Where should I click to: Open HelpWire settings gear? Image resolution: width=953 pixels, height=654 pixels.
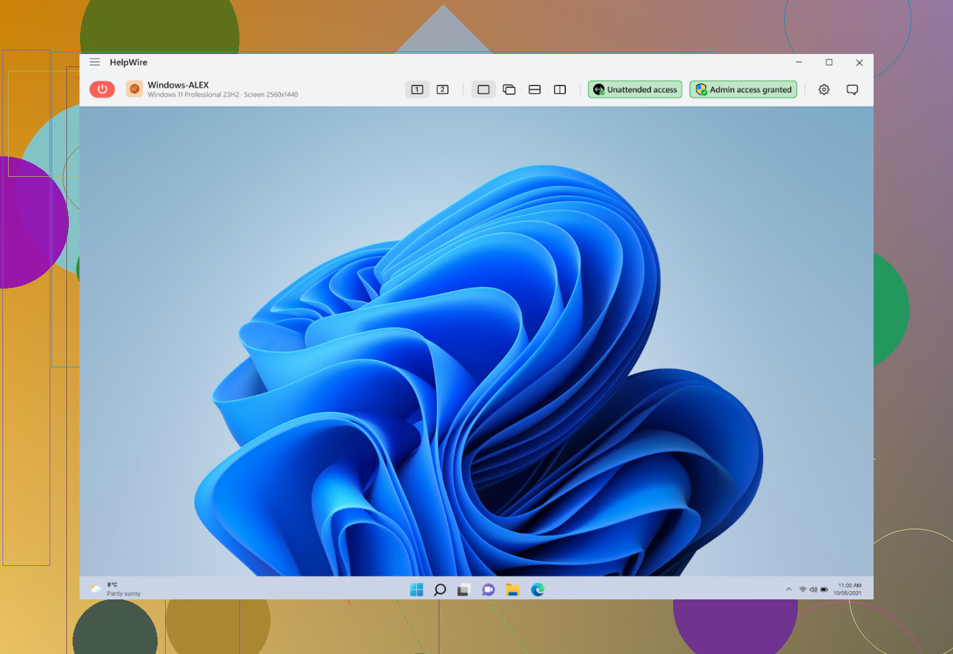pyautogui.click(x=824, y=89)
